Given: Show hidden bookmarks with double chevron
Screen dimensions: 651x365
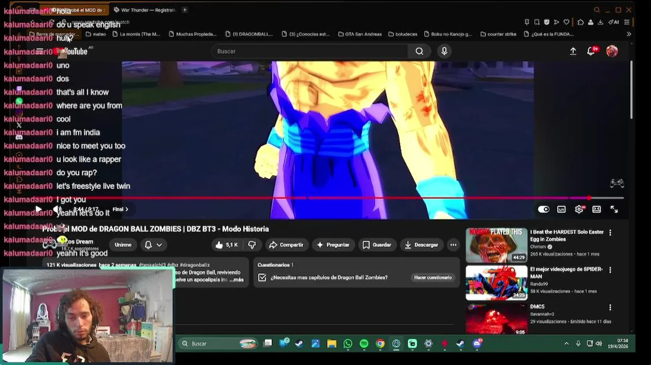Looking at the screenshot, I should [x=629, y=34].
